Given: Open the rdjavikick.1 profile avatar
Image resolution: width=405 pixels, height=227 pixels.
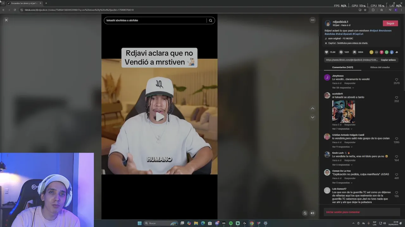Looking at the screenshot, I should click(x=328, y=24).
